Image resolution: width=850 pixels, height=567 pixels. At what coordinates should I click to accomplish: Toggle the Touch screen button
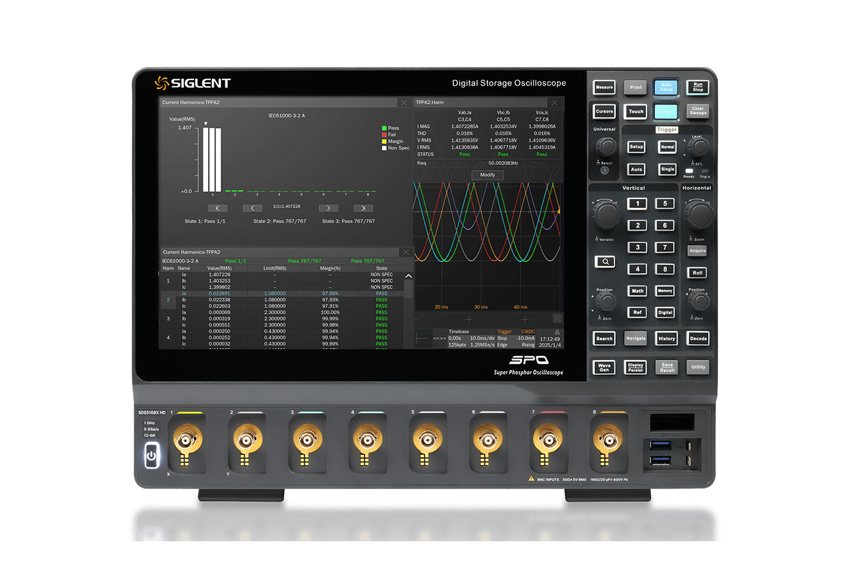(636, 111)
